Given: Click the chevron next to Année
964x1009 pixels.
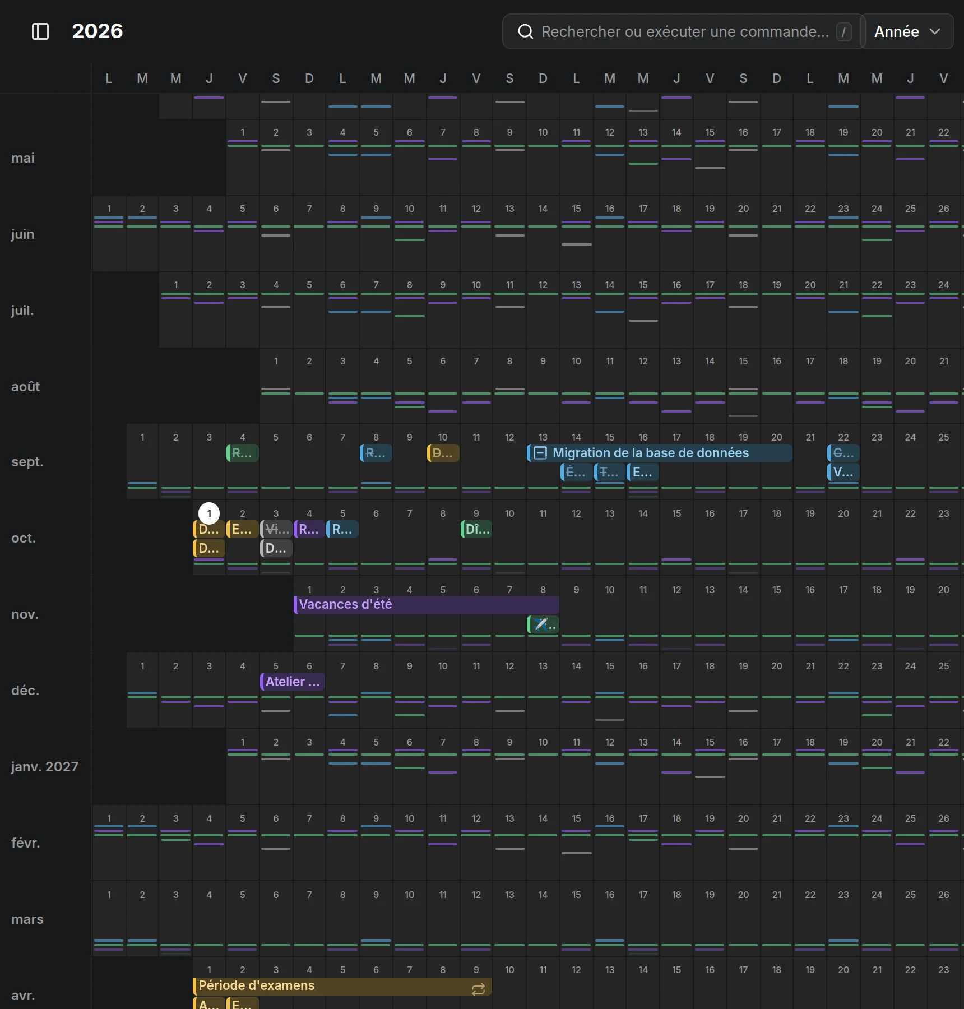Looking at the screenshot, I should 935,31.
